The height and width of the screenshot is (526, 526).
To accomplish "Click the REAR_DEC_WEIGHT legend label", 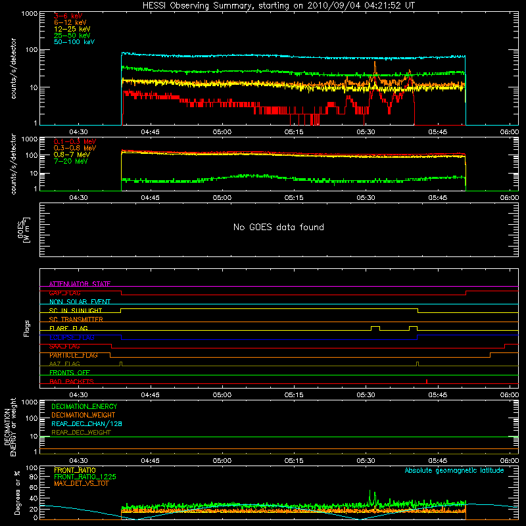I will click(81, 433).
